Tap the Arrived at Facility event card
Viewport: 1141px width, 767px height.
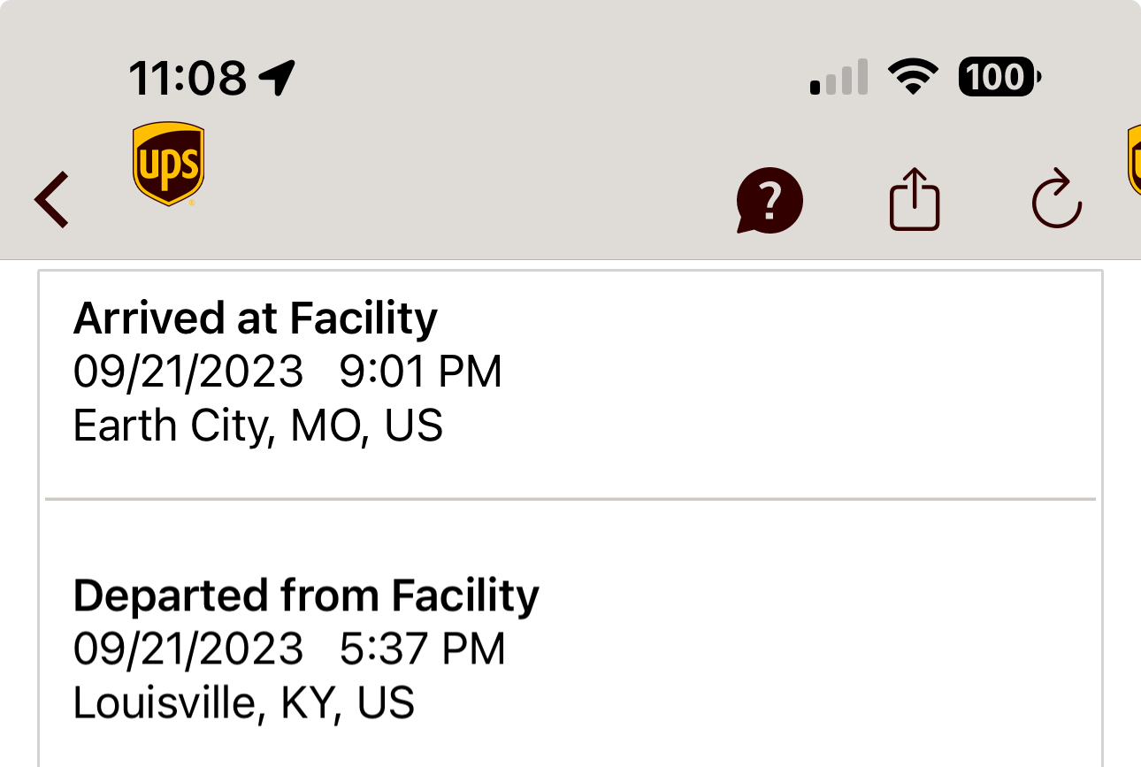pyautogui.click(x=570, y=384)
